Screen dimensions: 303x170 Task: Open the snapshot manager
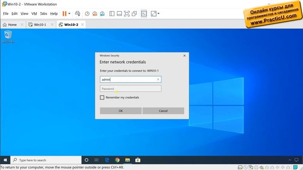click(x=102, y=14)
